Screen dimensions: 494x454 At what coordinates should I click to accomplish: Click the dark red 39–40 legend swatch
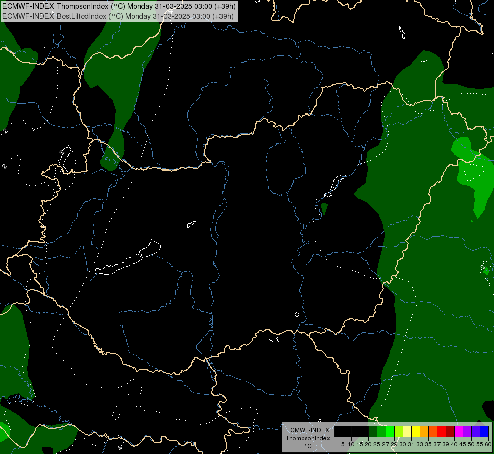tap(451, 432)
